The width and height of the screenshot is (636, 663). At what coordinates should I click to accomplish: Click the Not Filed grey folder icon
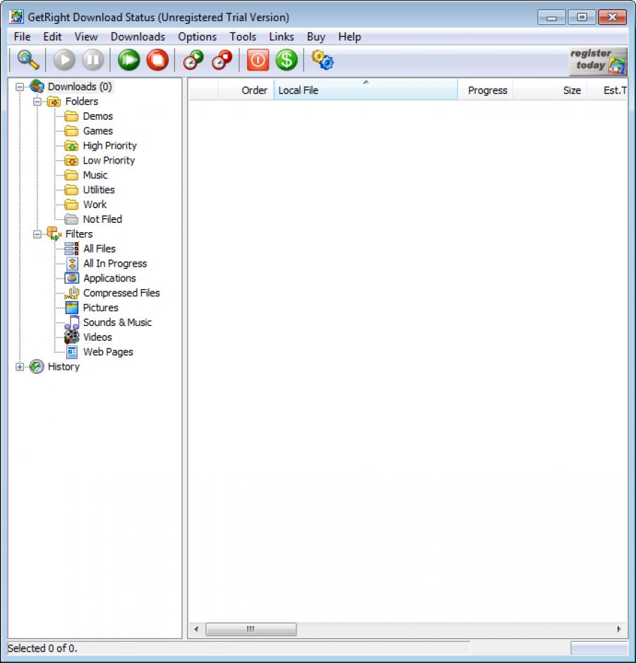tap(71, 219)
